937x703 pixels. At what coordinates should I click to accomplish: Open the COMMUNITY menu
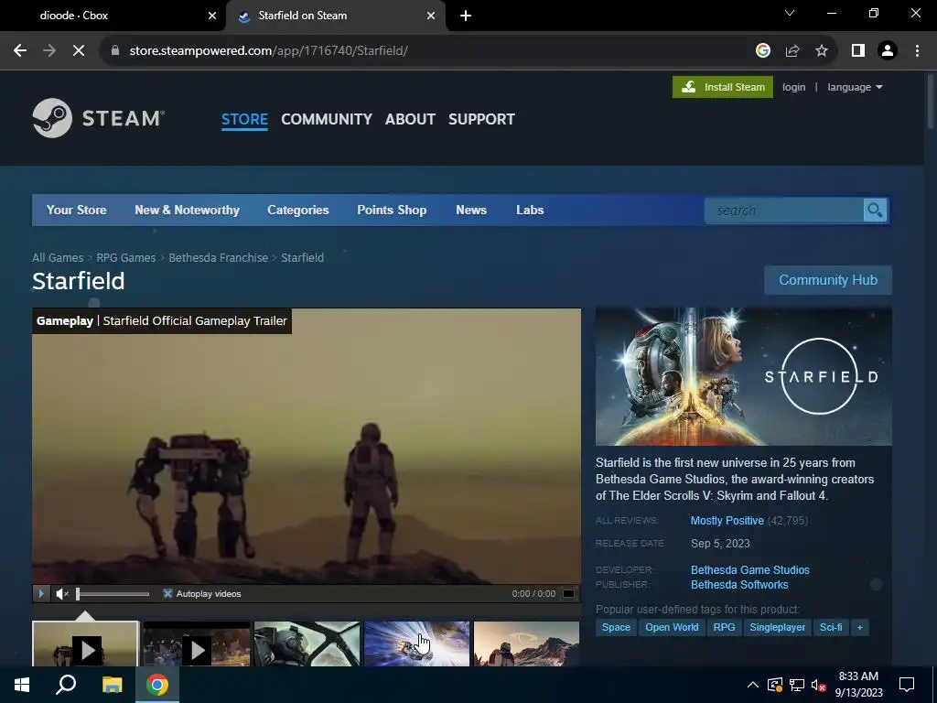327,119
